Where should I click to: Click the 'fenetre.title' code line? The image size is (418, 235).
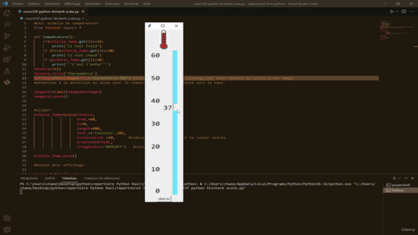[x=65, y=74]
